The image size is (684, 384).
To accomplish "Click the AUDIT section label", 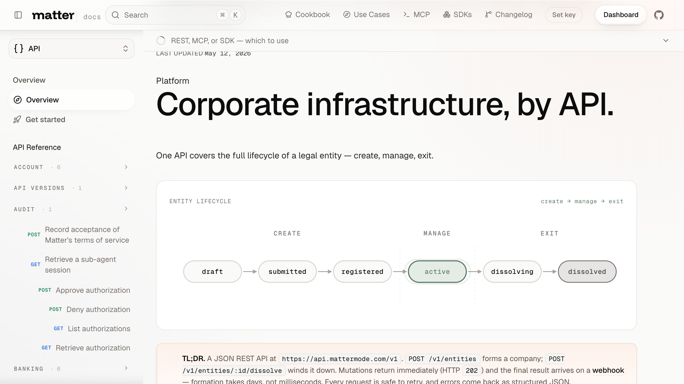I will (x=24, y=209).
